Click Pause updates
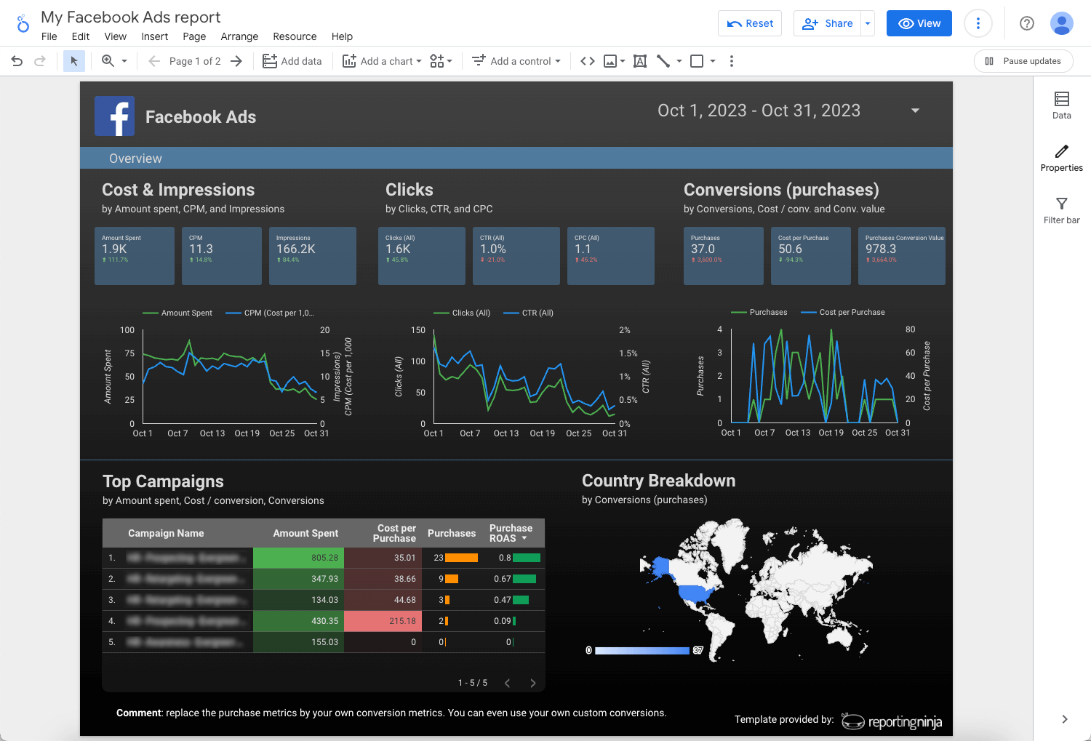This screenshot has width=1091, height=741. click(1023, 61)
